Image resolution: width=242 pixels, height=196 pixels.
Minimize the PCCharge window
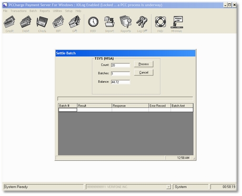tap(225, 5)
